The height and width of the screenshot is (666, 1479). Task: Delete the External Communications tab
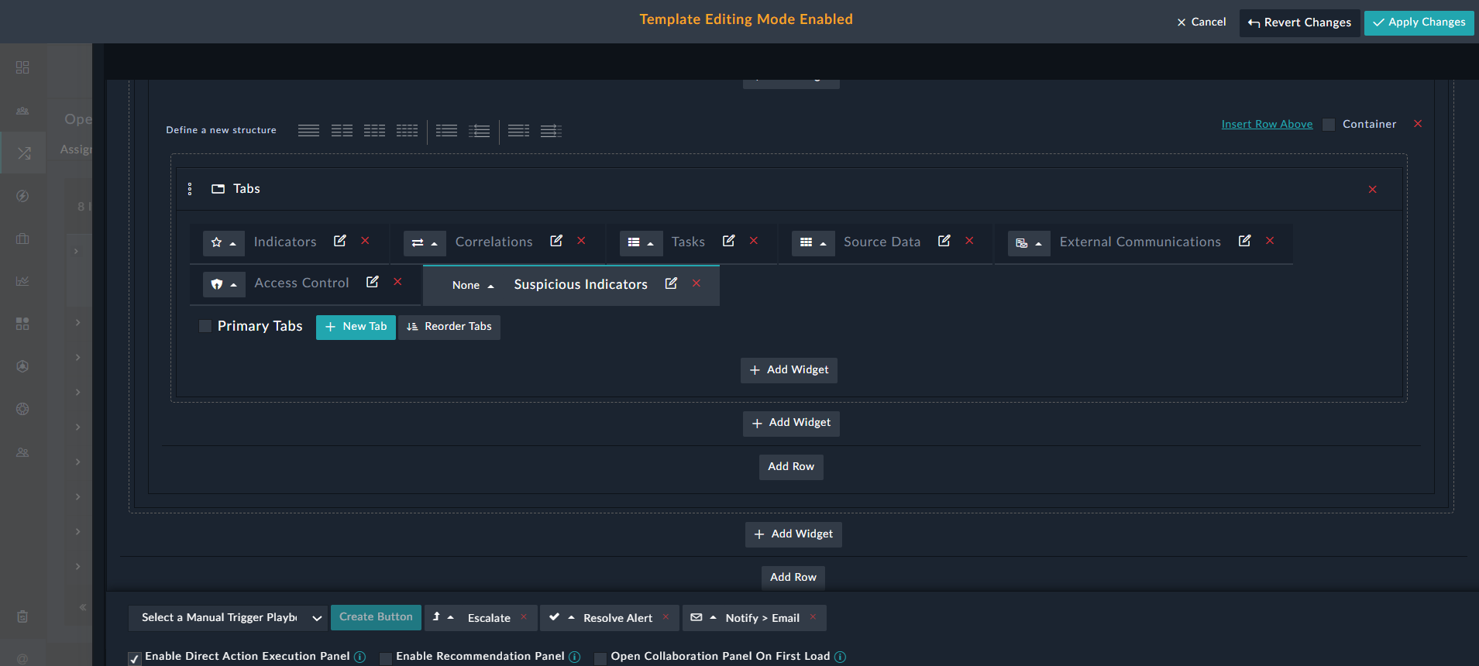(x=1270, y=241)
